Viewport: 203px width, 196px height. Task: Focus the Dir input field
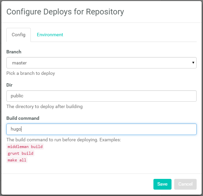(101, 96)
